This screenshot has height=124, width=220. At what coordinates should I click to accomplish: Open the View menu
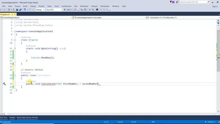click(10, 6)
